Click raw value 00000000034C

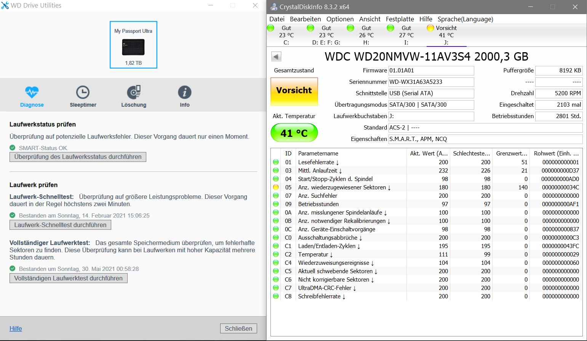click(x=560, y=187)
